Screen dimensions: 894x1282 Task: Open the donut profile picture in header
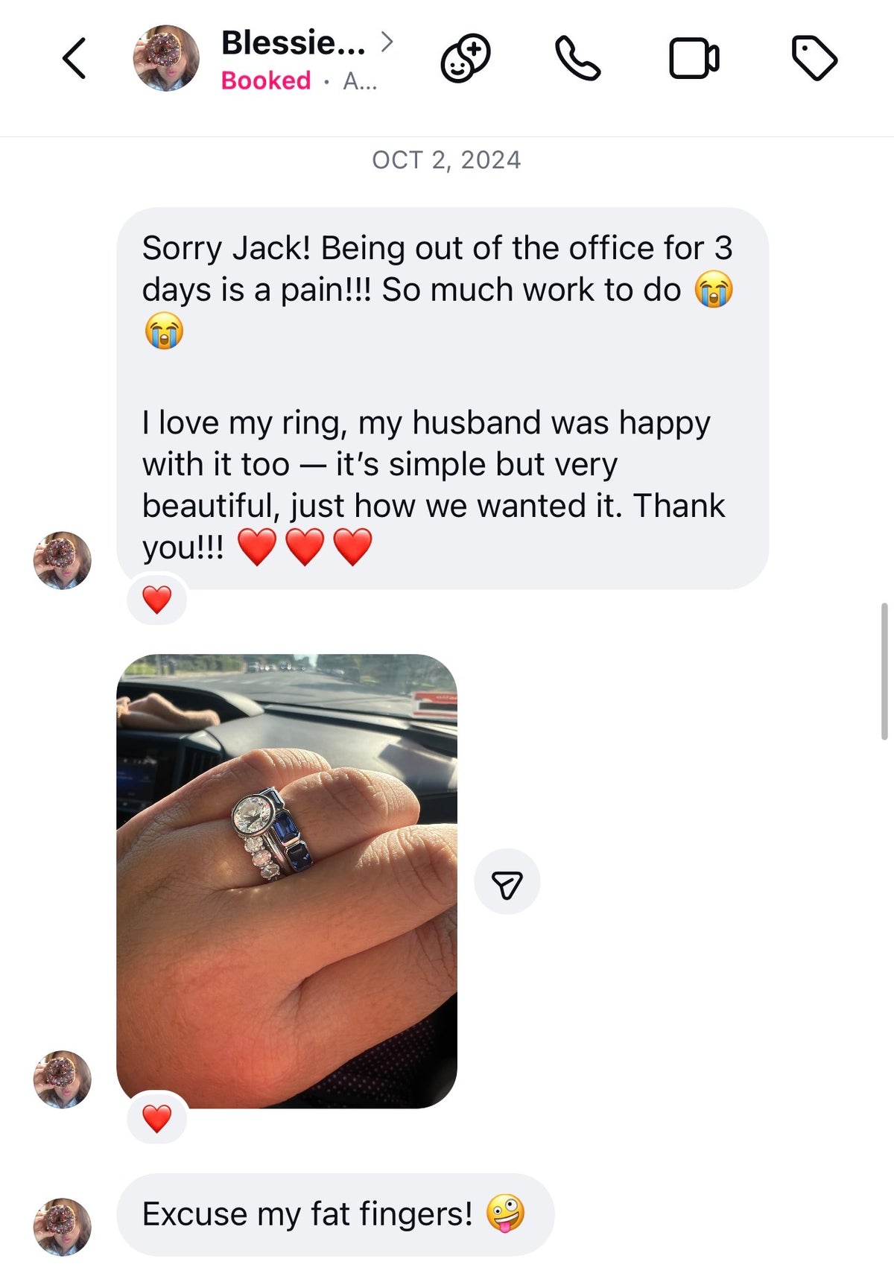(x=166, y=58)
